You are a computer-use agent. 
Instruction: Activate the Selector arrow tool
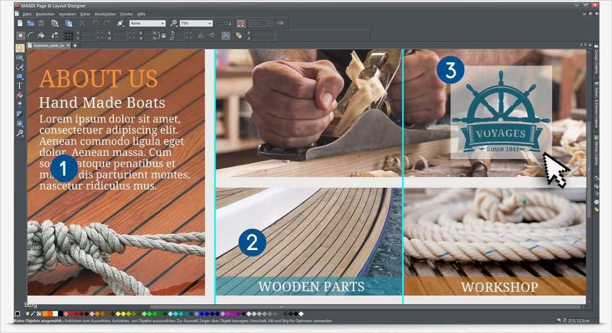tap(19, 47)
